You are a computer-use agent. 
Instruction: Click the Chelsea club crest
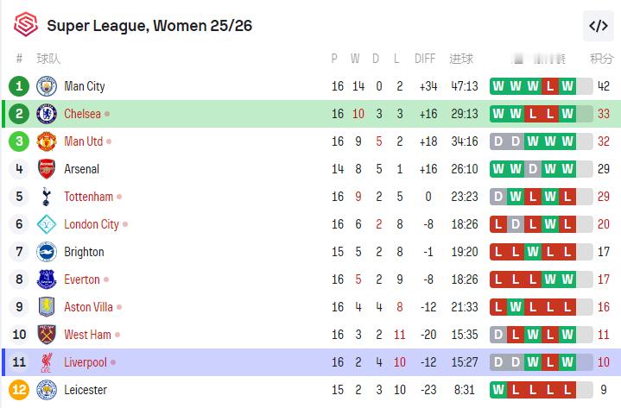[47, 114]
